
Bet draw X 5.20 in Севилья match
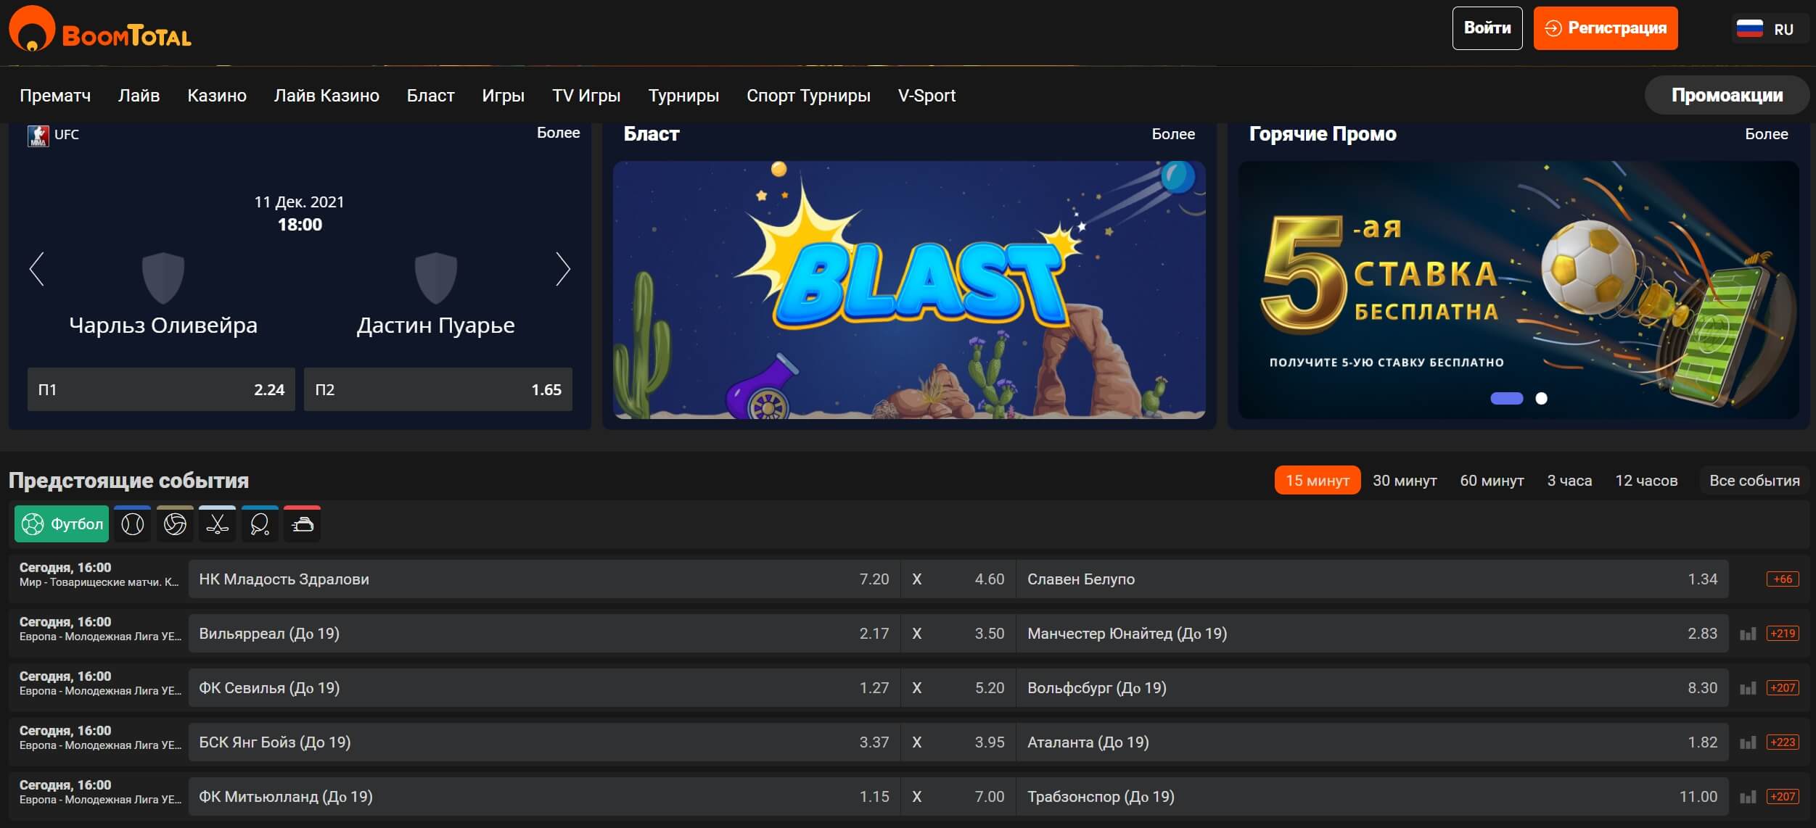[x=958, y=687]
